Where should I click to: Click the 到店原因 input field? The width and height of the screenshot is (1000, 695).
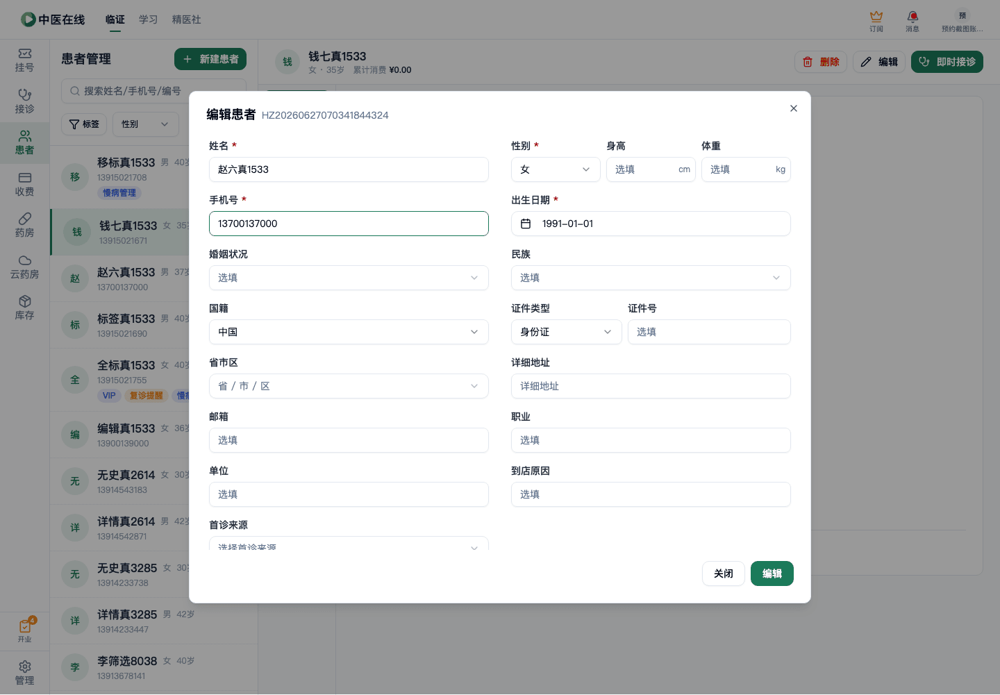click(x=651, y=494)
